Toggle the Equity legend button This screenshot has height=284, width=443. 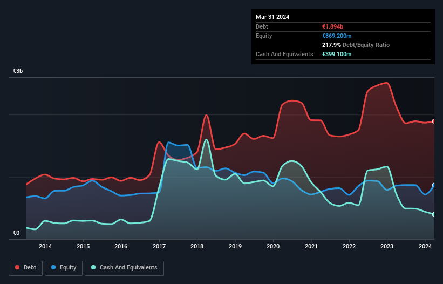[x=64, y=268]
